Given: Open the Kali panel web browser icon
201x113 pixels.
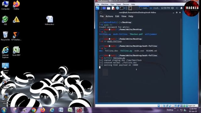Looking at the screenshot, I should [117, 8].
